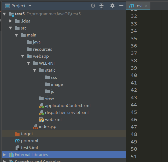168x162 pixels.
Task: Click the css folder icon
Action: [47, 77]
